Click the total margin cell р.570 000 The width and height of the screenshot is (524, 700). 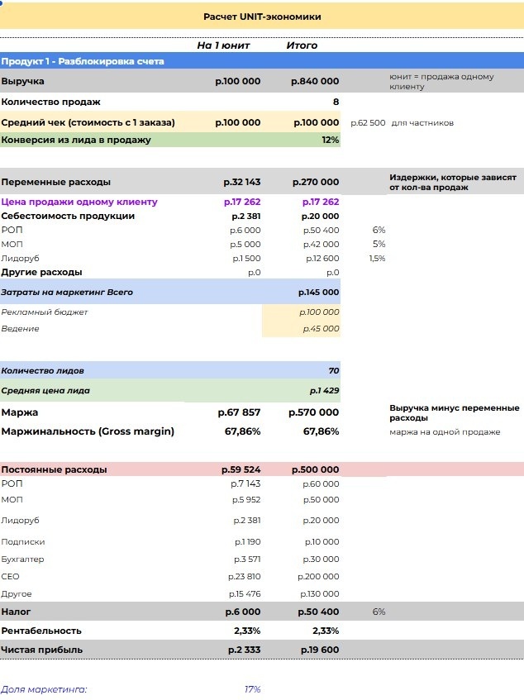[314, 412]
